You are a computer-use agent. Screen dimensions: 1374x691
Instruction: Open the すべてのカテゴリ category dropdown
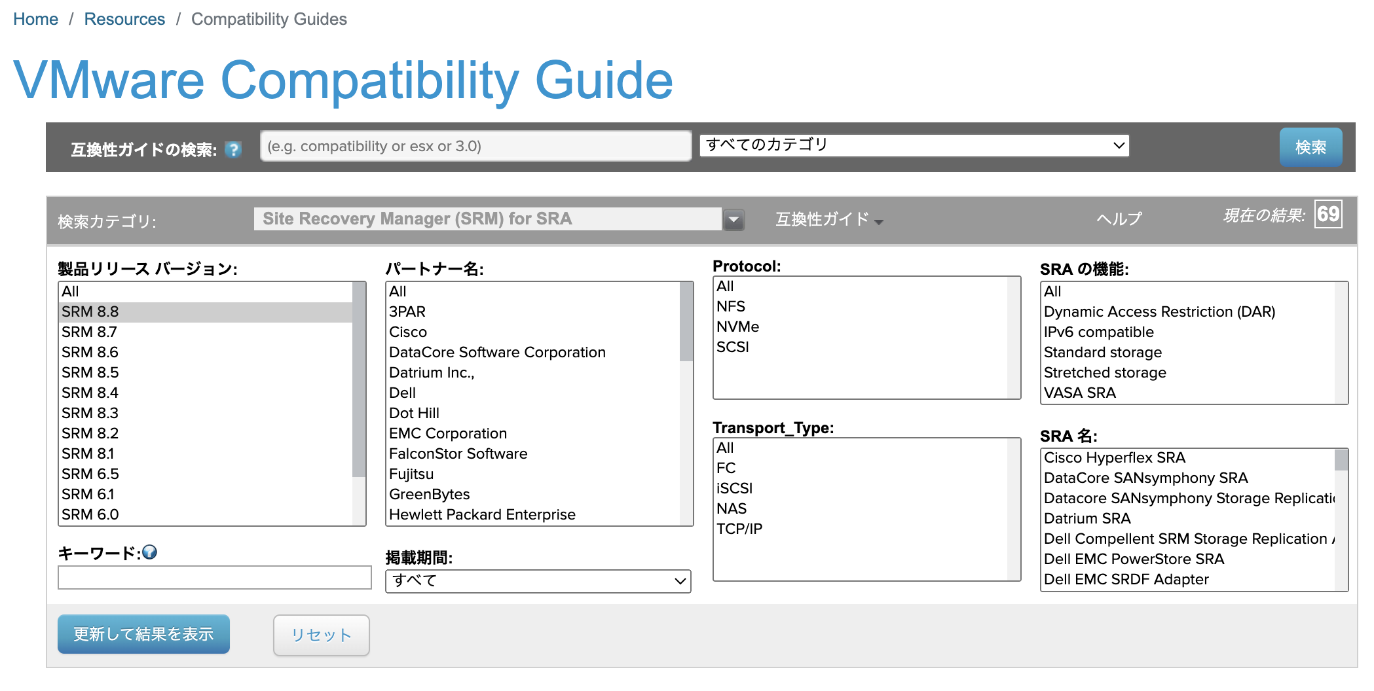pos(914,145)
